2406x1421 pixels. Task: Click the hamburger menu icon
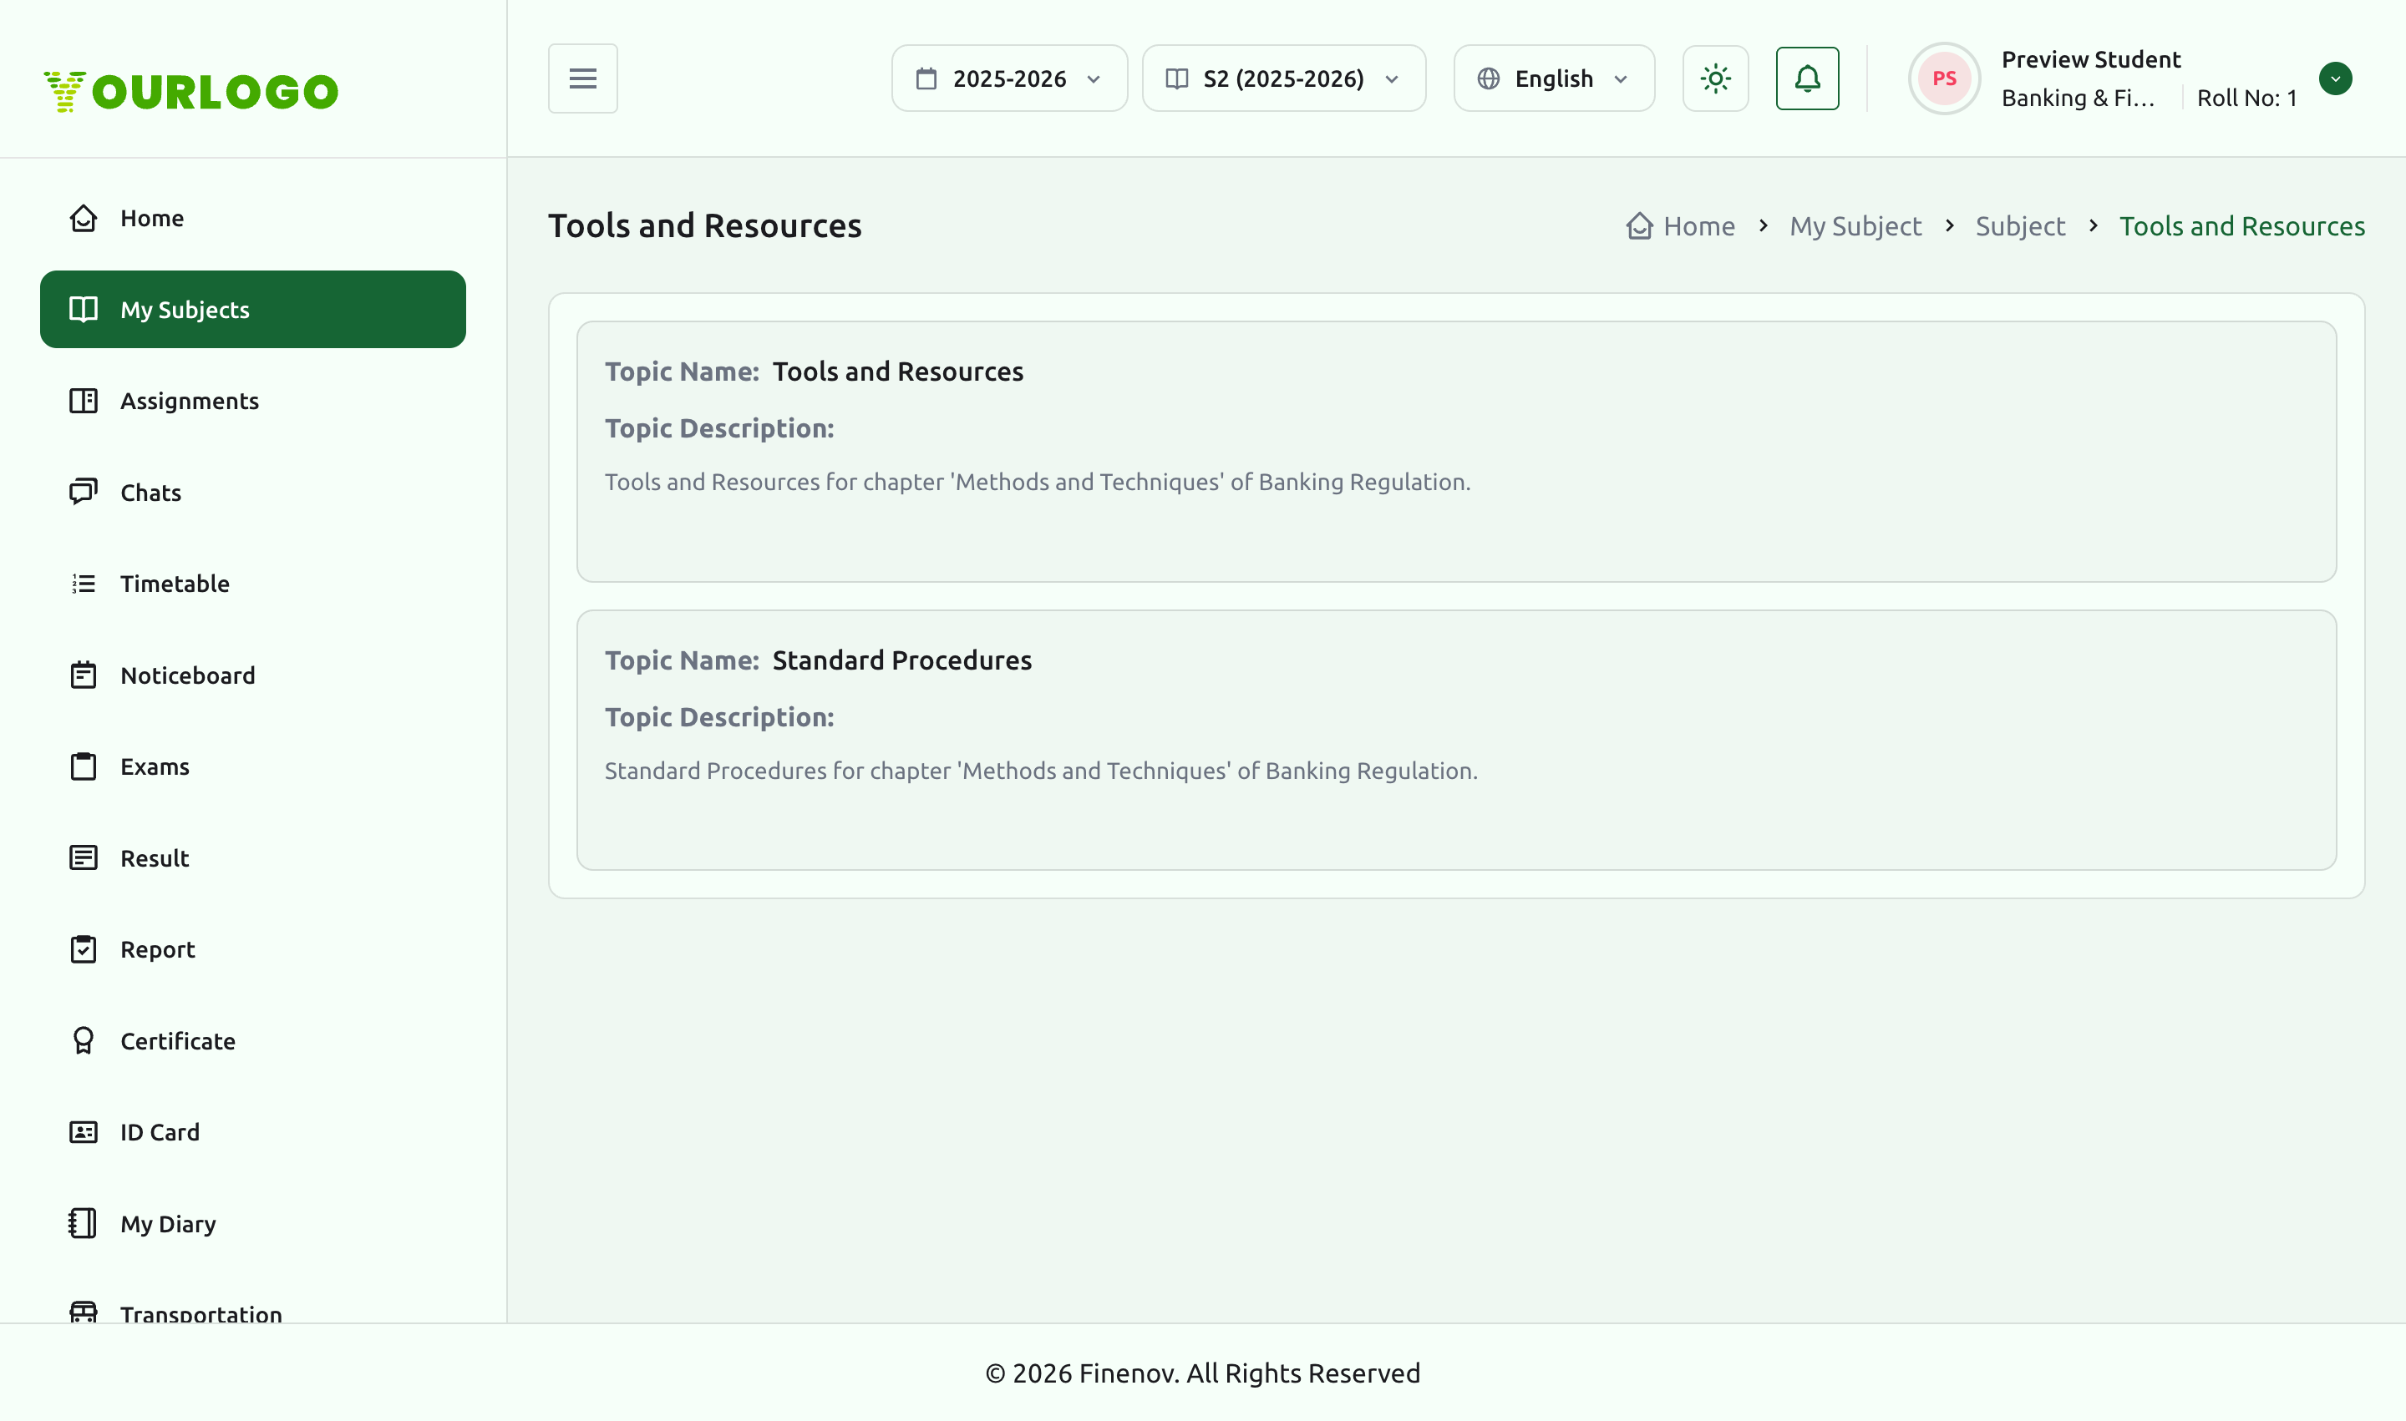click(x=582, y=78)
